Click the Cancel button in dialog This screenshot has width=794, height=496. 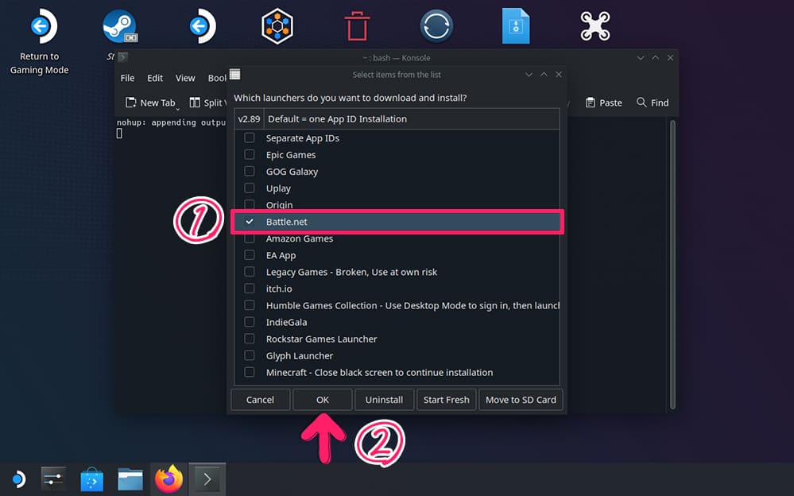coord(260,400)
